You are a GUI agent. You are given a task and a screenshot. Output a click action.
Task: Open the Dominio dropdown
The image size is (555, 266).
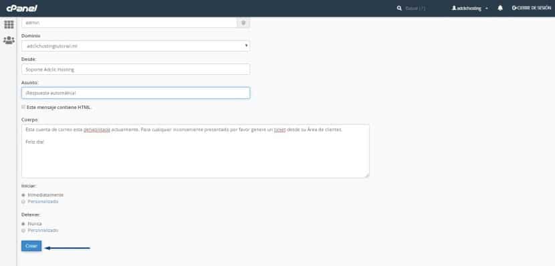136,46
